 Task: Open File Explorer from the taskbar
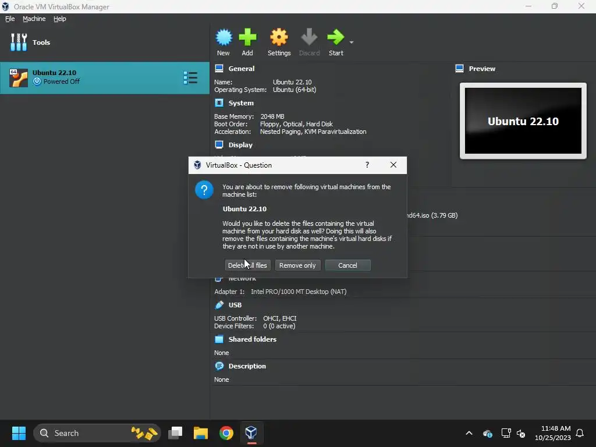coord(201,433)
